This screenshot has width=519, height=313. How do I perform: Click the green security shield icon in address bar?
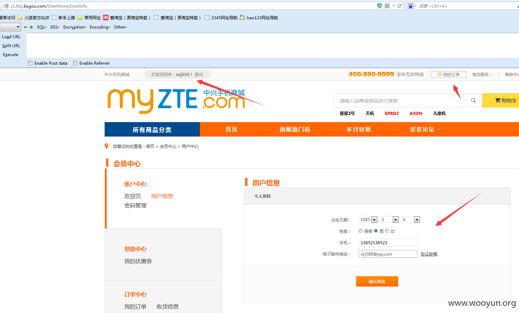pyautogui.click(x=380, y=6)
